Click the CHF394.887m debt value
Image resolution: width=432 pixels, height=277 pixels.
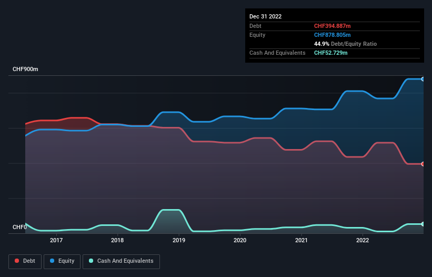332,26
